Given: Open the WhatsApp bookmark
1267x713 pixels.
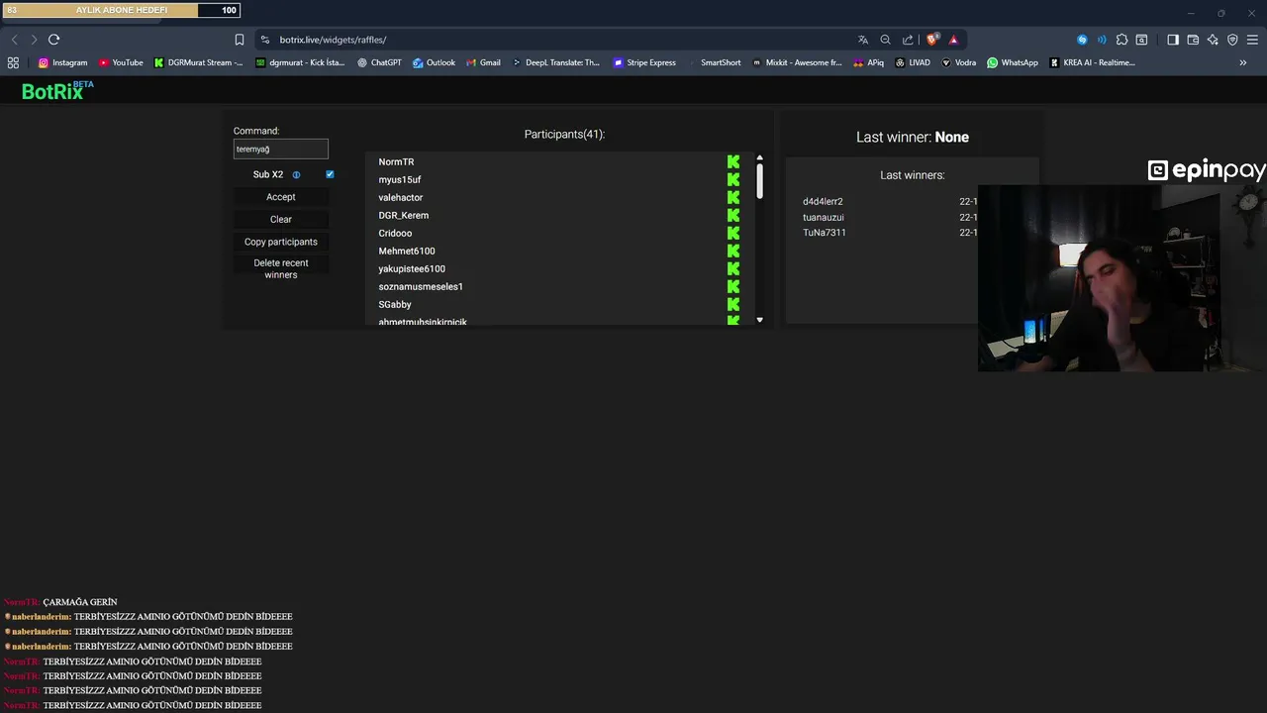Looking at the screenshot, I should tap(1013, 62).
